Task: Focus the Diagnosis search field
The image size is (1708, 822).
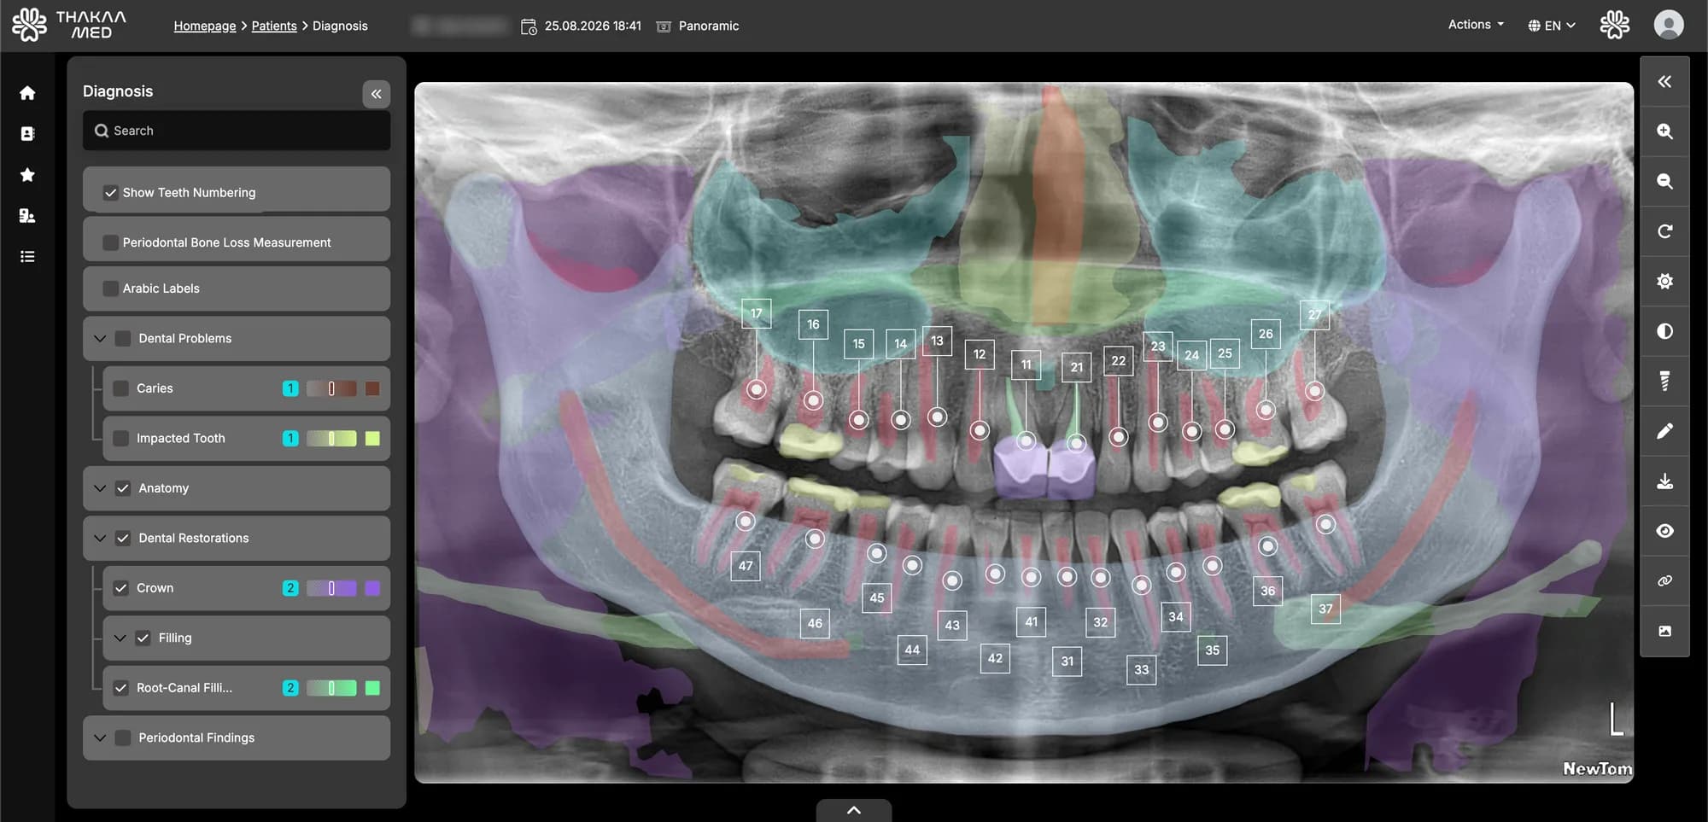Action: click(x=237, y=131)
